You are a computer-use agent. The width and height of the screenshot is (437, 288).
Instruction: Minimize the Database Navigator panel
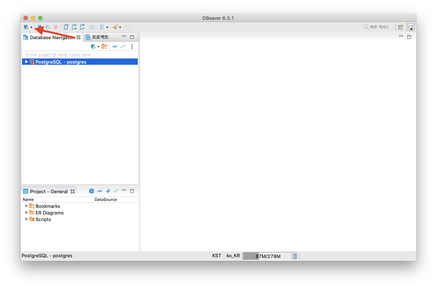click(124, 36)
